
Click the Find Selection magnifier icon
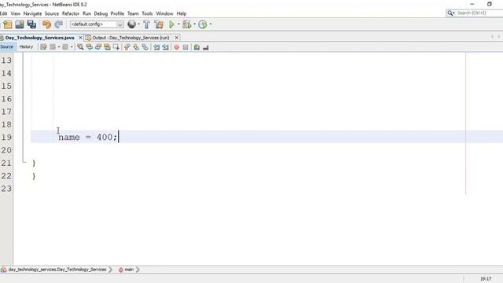point(80,47)
